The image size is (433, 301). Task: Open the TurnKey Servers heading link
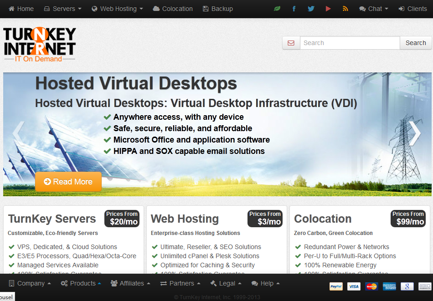pos(52,219)
